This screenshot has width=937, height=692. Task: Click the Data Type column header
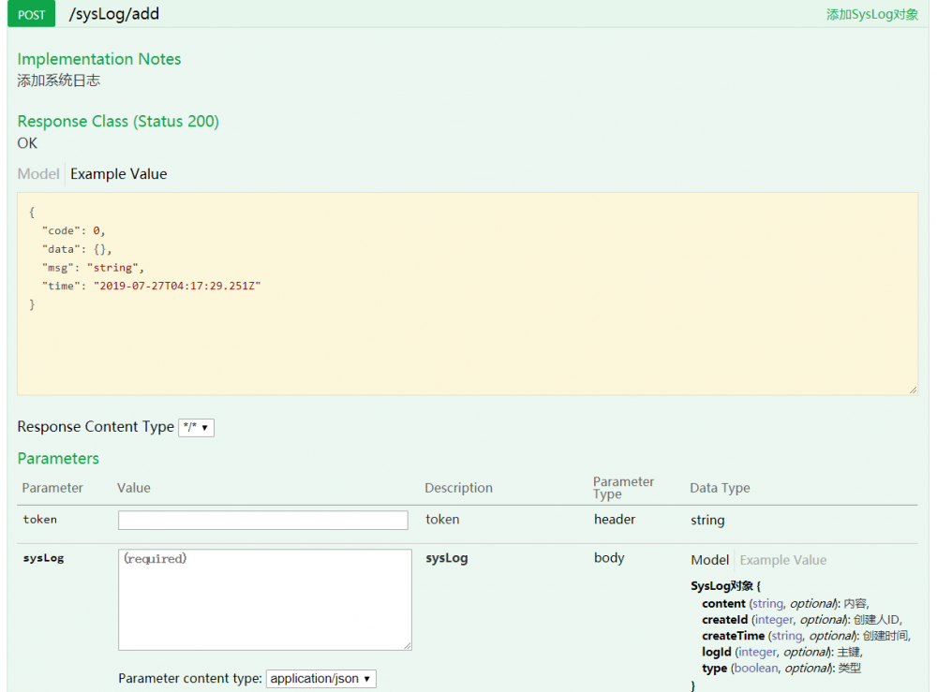(x=720, y=488)
